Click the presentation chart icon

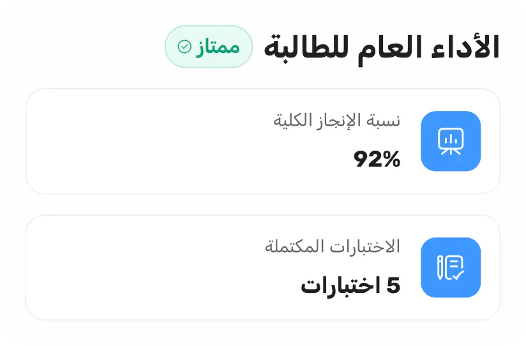point(451,141)
